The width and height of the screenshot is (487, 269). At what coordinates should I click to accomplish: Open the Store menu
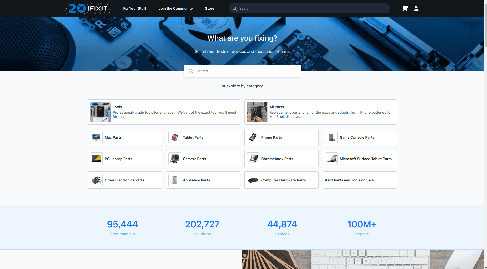click(x=210, y=8)
